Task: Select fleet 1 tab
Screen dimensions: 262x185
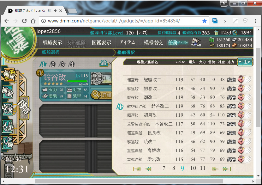Action: [43, 64]
